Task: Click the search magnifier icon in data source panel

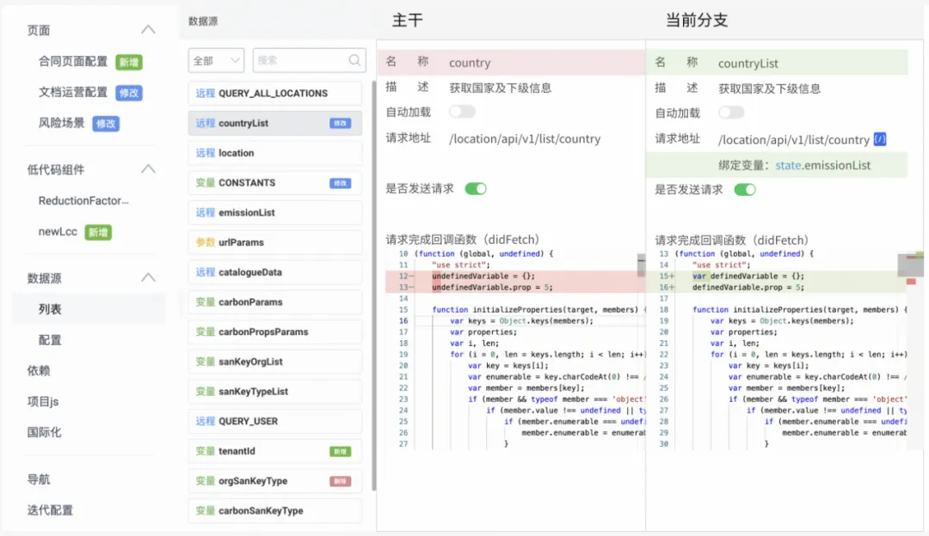Action: coord(355,60)
